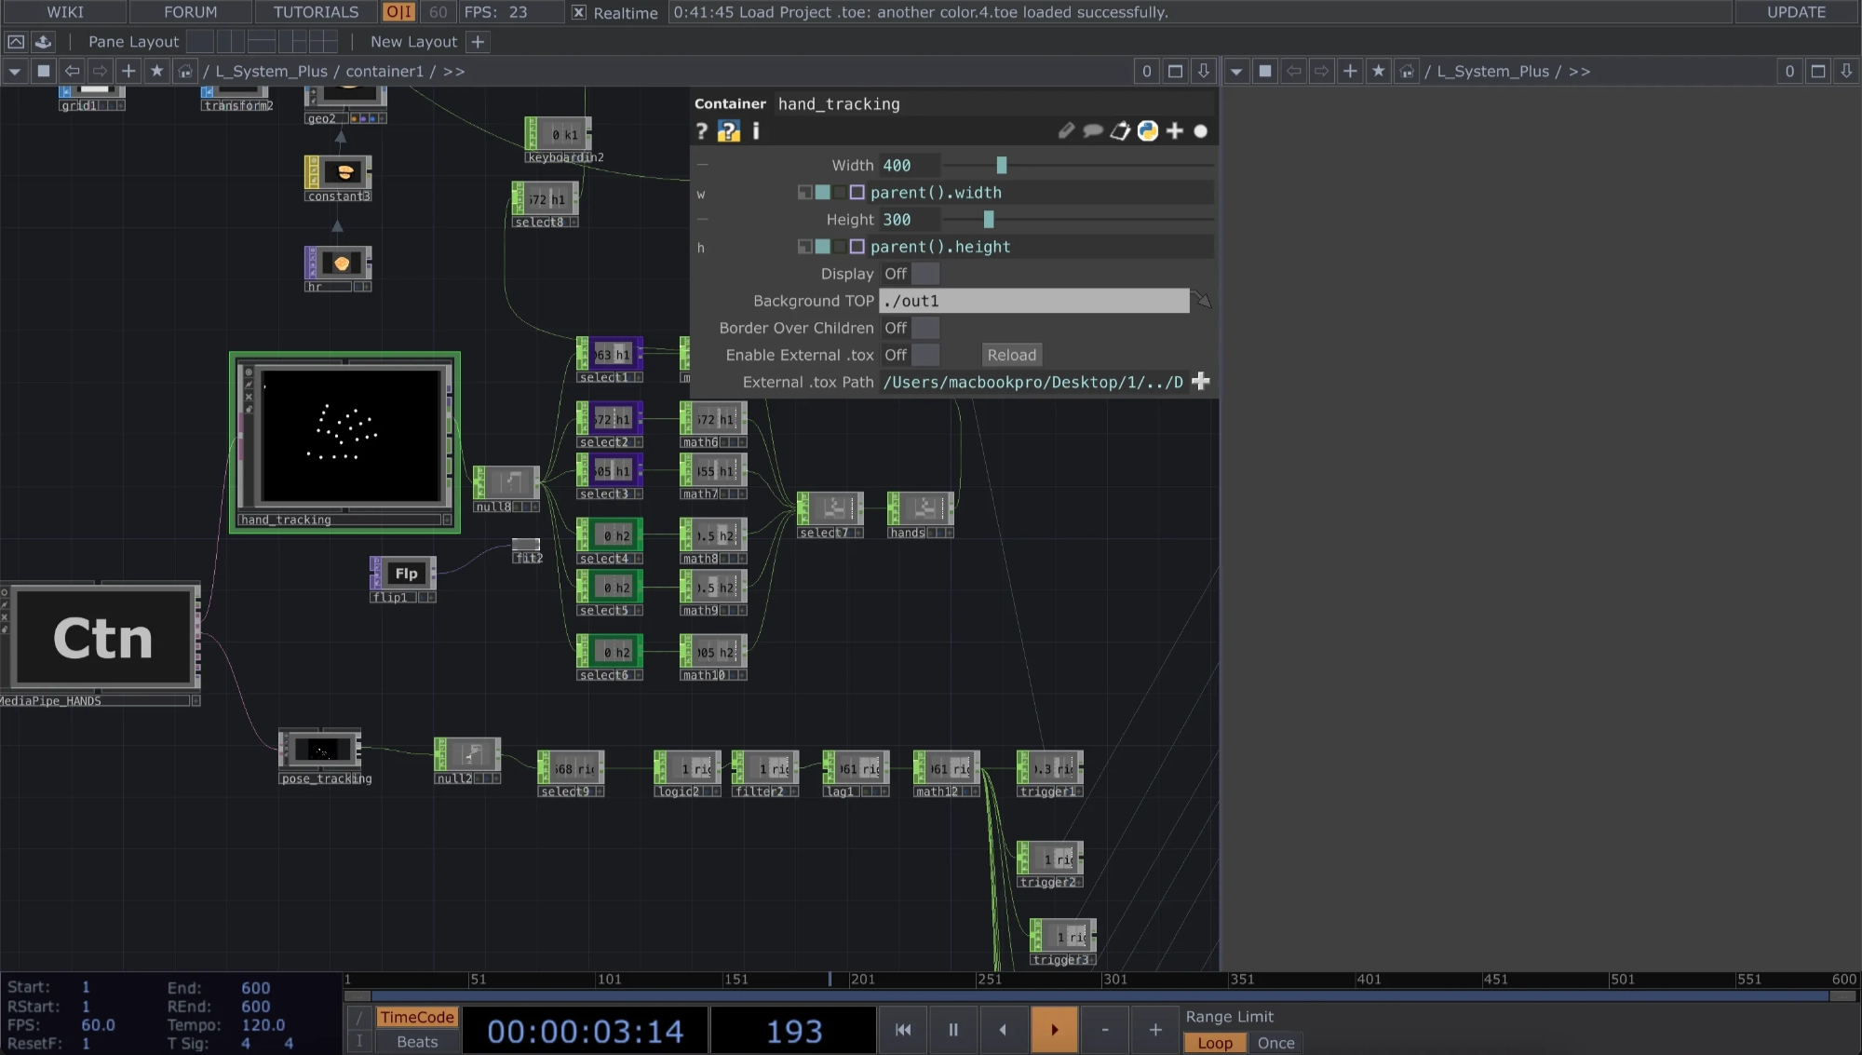Open the Python help icon in parameter panel
This screenshot has width=1862, height=1055.
point(728,131)
